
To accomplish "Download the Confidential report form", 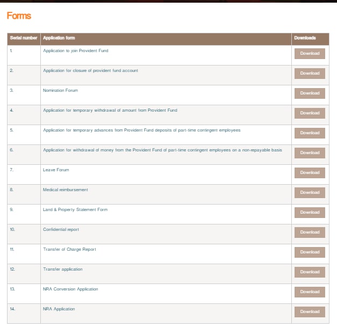I will (x=310, y=232).
